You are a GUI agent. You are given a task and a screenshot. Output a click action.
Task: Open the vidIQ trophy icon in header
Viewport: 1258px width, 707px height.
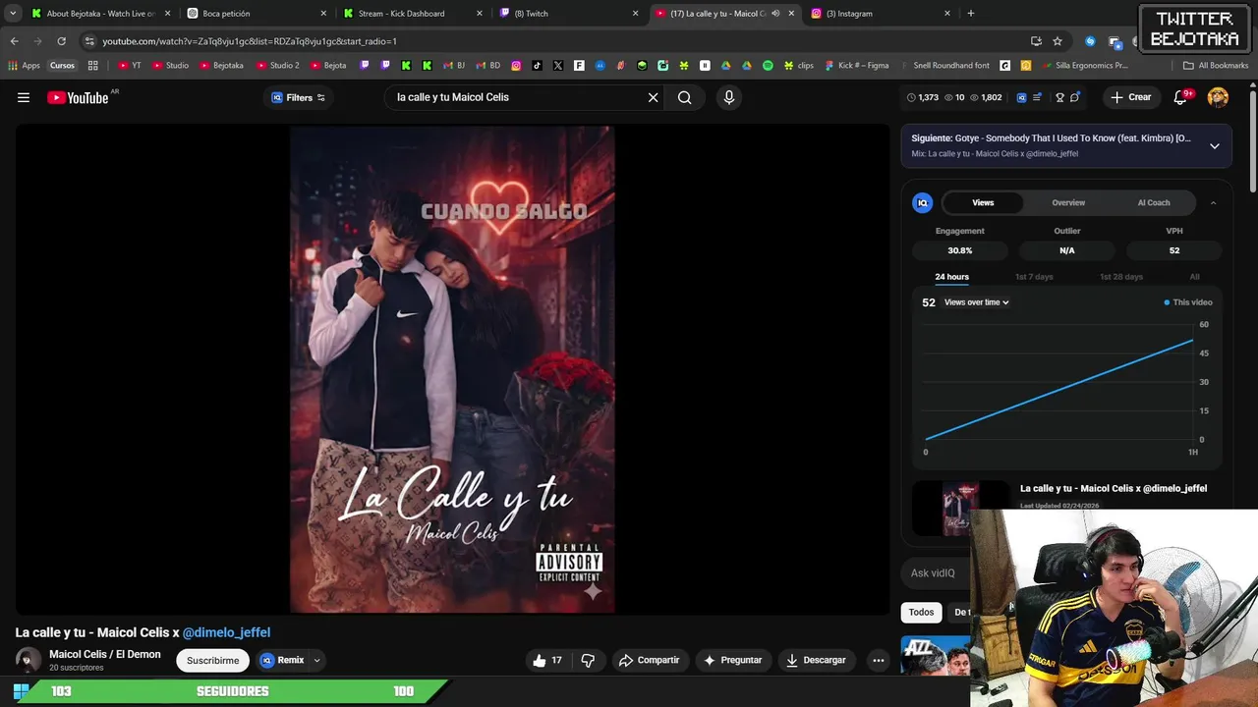point(1059,97)
